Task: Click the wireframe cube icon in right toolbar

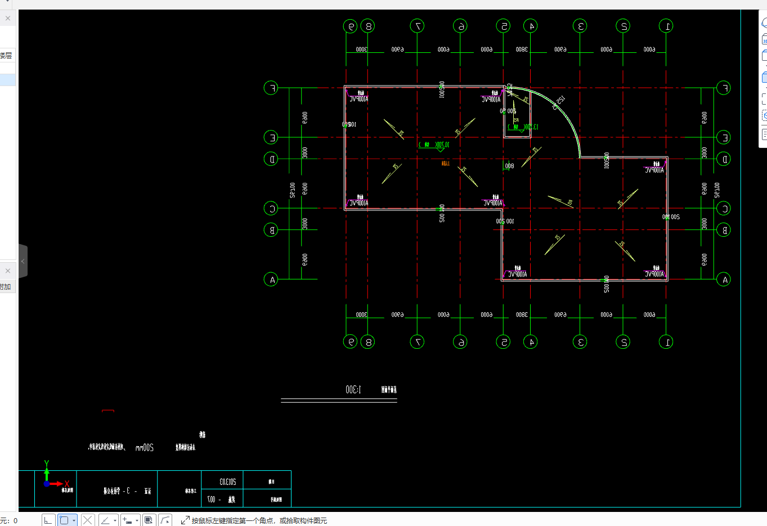Action: point(764,55)
